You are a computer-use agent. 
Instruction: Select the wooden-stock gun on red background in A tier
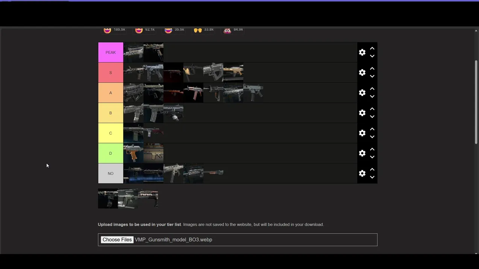coord(173,93)
